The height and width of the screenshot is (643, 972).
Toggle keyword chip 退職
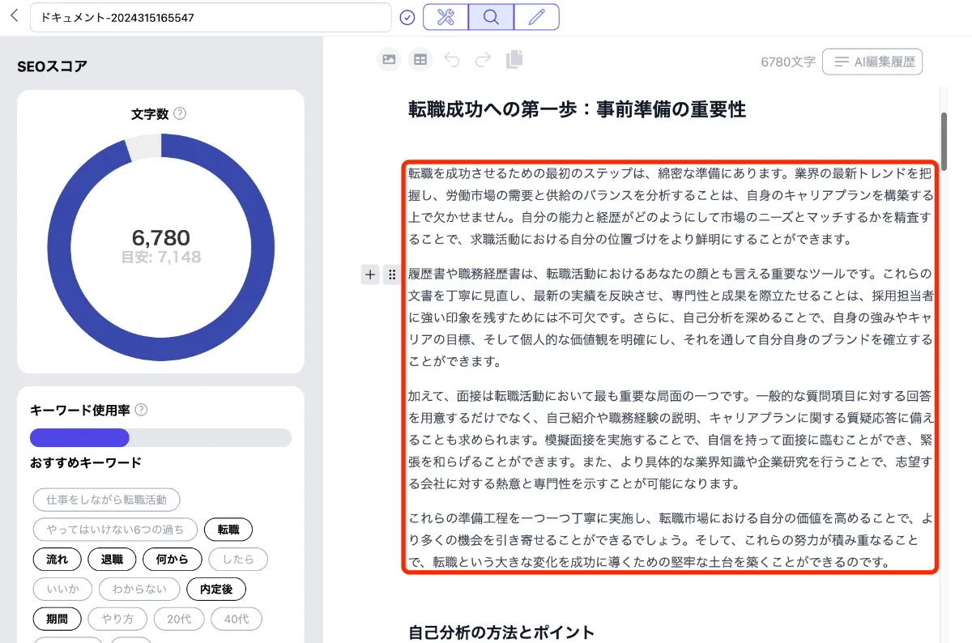[x=112, y=560]
